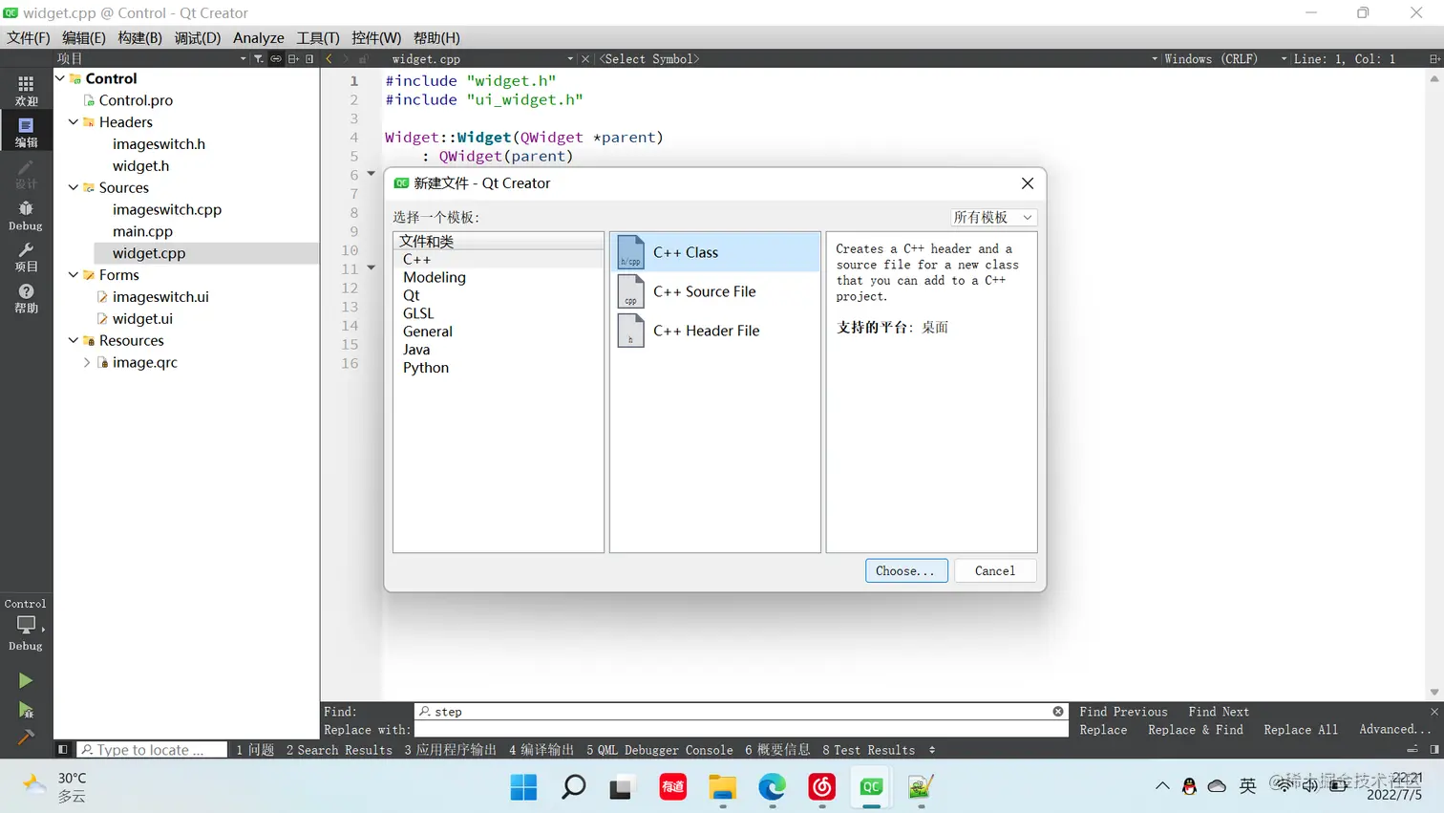Image resolution: width=1444 pixels, height=813 pixels.
Task: Open the Select Symbol dropdown
Action: [x=877, y=59]
